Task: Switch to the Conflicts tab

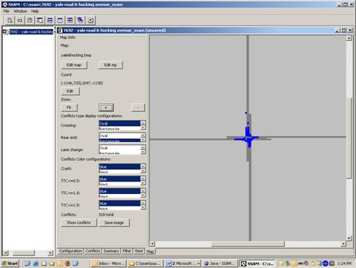Action: click(x=93, y=251)
